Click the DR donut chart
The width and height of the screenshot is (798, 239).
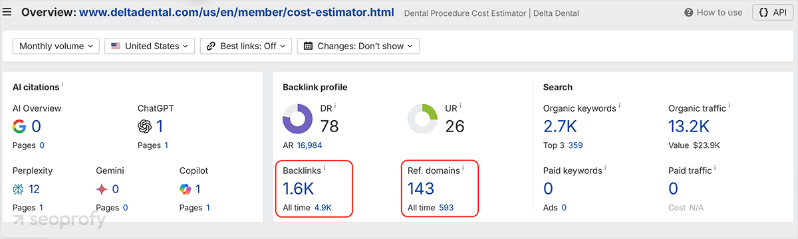(x=298, y=119)
